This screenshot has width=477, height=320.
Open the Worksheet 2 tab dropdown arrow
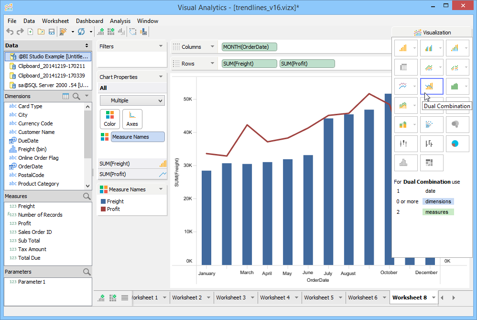209,298
